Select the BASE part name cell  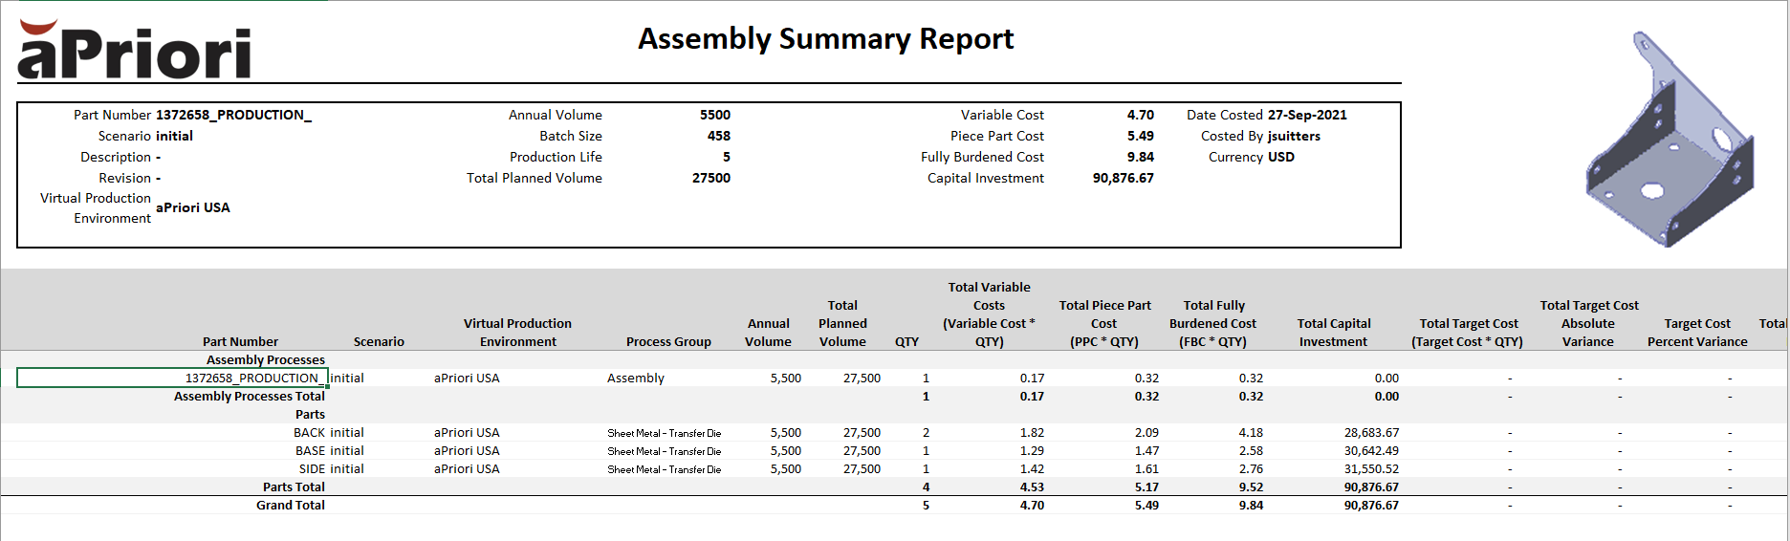(309, 451)
